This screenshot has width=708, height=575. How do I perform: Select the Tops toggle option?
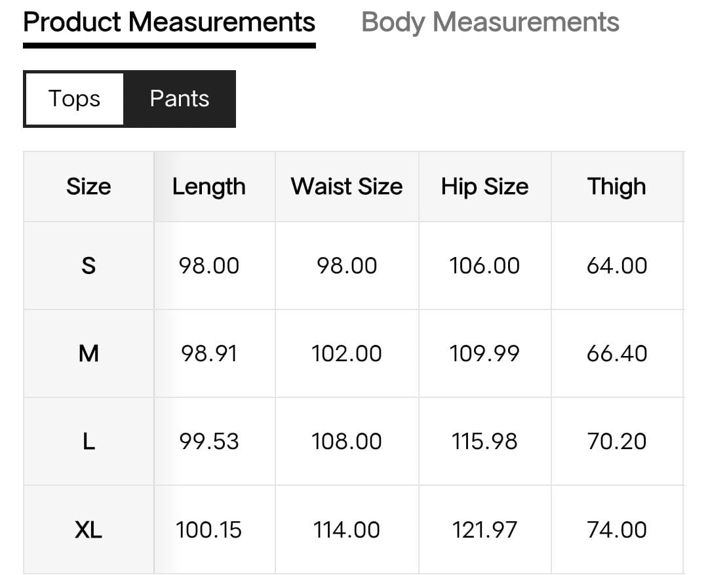(x=74, y=99)
